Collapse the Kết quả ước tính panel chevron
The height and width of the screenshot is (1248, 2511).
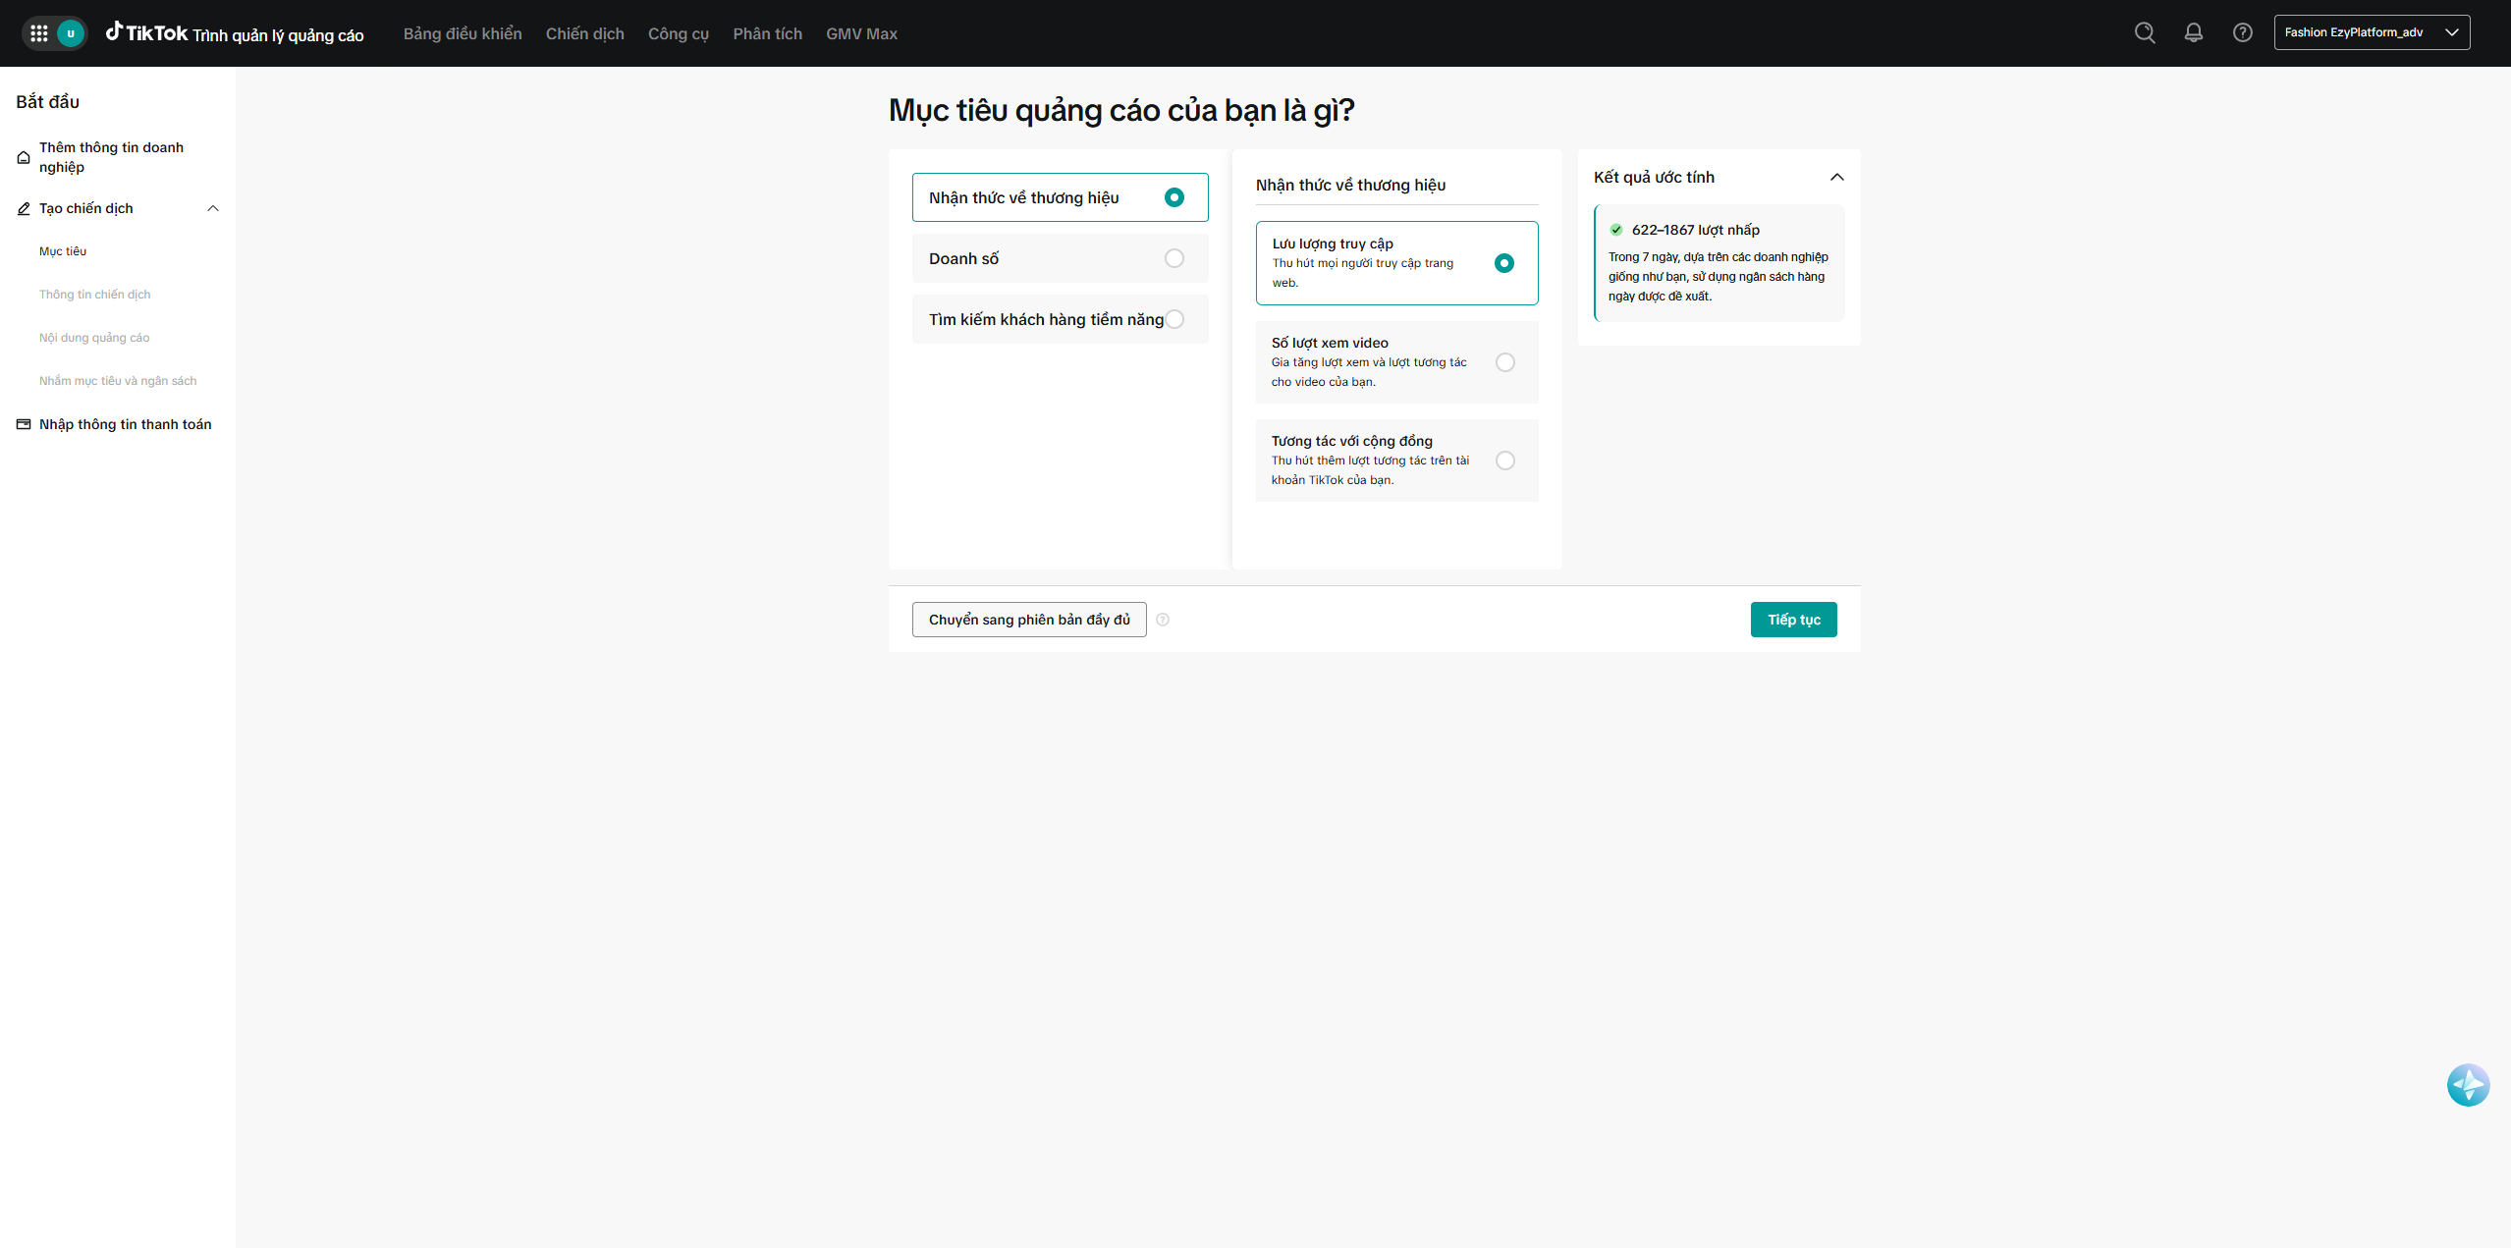(1837, 177)
